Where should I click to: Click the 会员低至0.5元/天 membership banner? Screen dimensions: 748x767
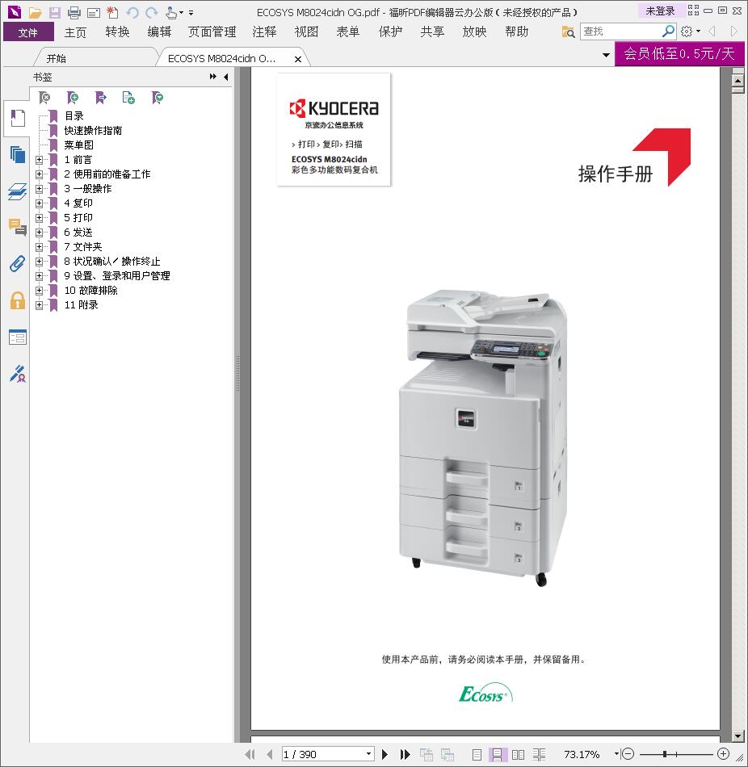(679, 54)
